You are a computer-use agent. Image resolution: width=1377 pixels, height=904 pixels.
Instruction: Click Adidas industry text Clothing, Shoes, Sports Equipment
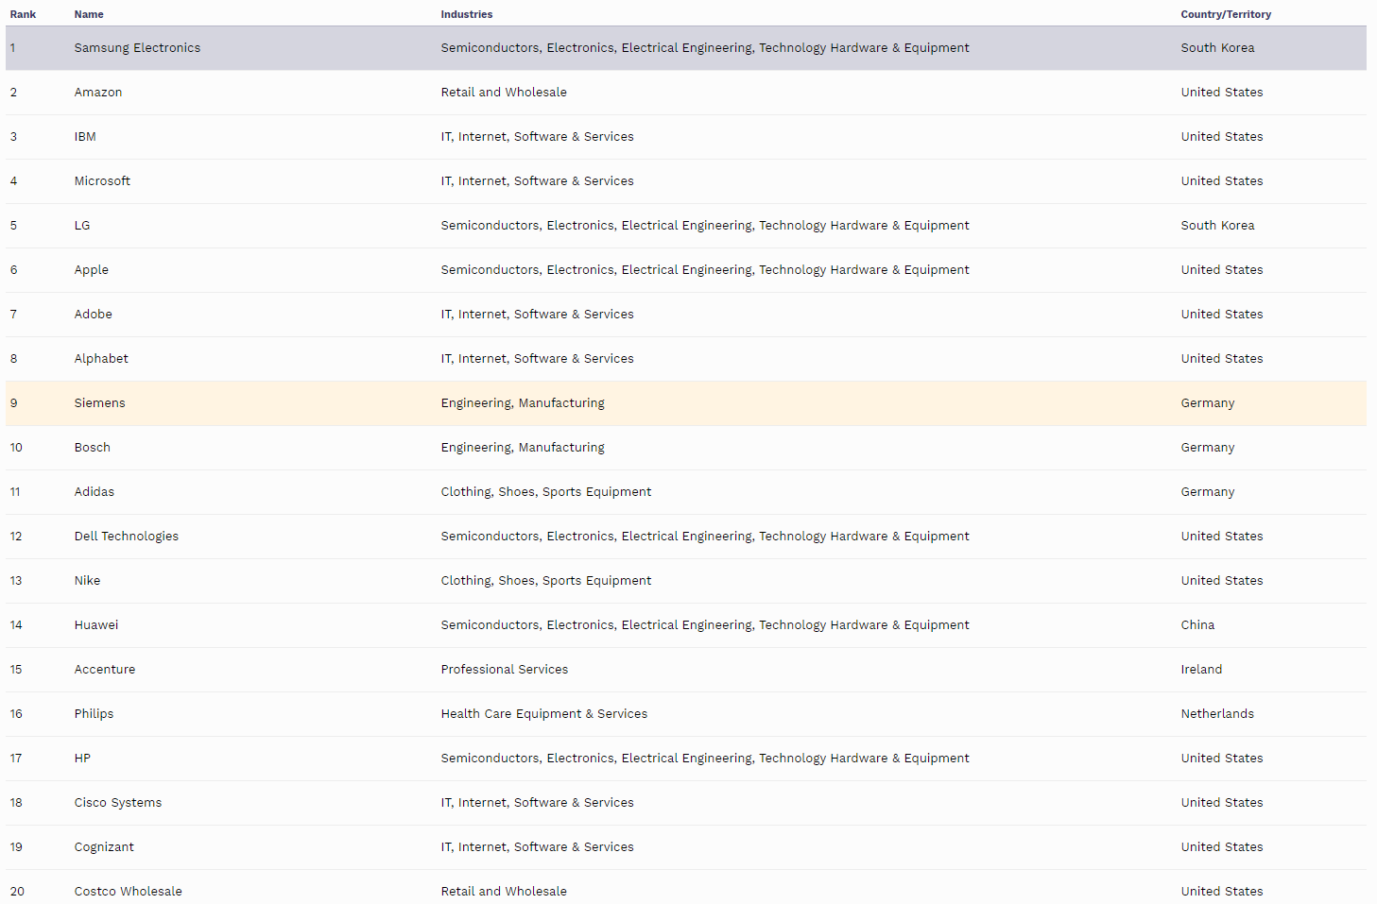pyautogui.click(x=545, y=492)
